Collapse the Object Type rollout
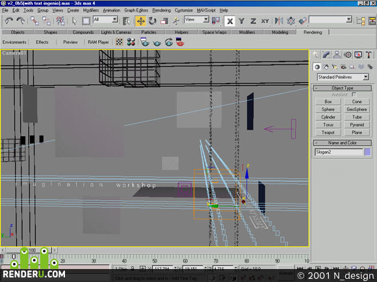The width and height of the screenshot is (377, 282). (x=343, y=88)
